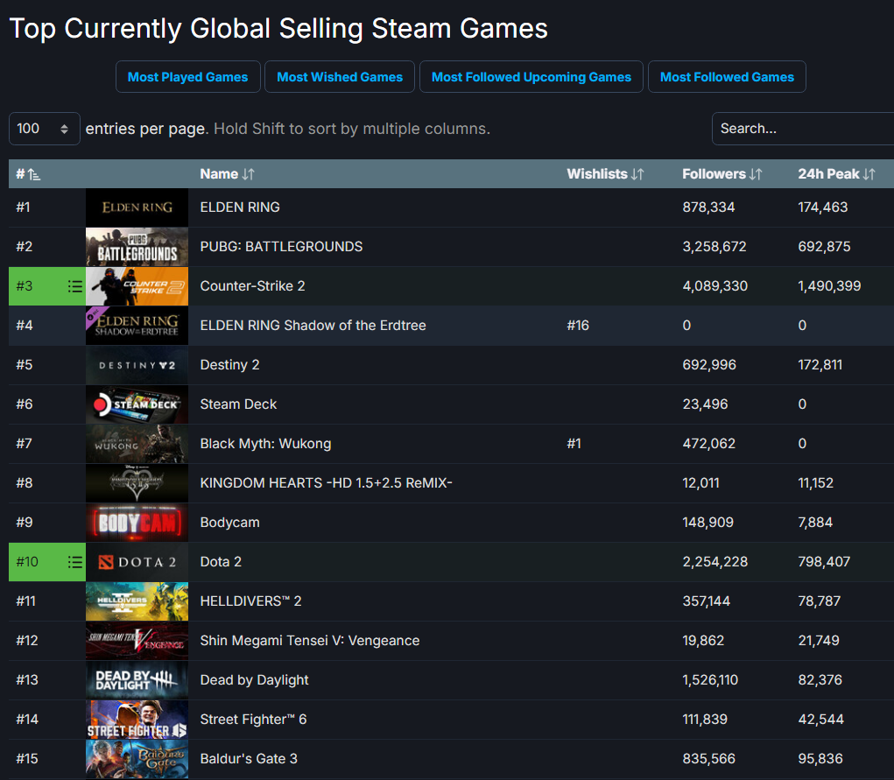This screenshot has height=780, width=894.
Task: Click list icon in Counter-Strike 2 row
Action: (x=74, y=286)
